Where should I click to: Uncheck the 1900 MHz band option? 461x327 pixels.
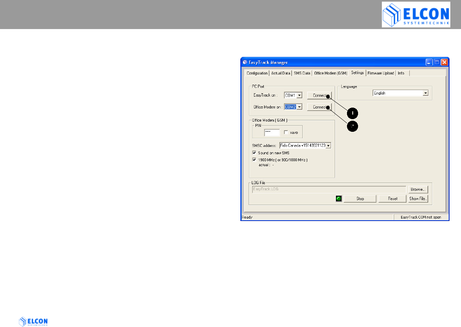coord(254,160)
